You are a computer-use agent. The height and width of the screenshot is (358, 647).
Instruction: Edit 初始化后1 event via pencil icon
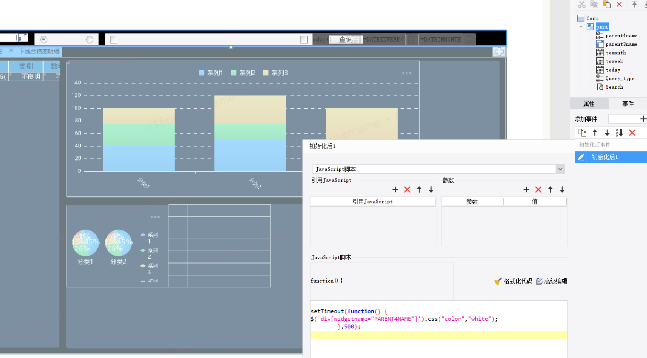point(581,157)
